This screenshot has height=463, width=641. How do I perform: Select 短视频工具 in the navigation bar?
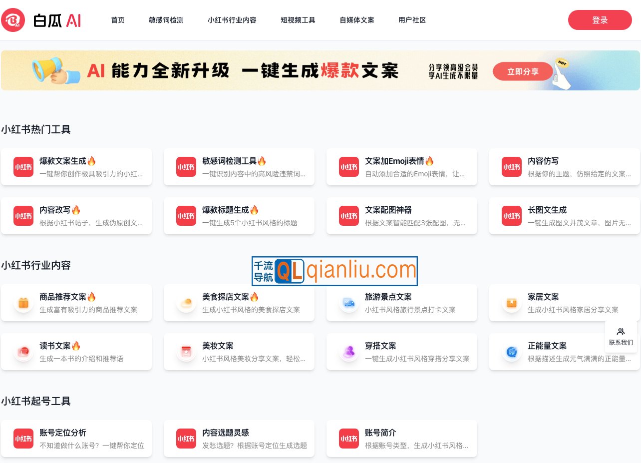tap(298, 20)
